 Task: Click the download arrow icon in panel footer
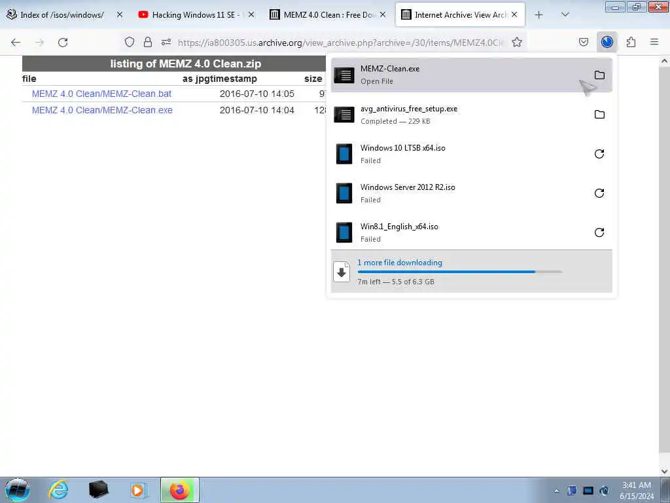pyautogui.click(x=342, y=272)
